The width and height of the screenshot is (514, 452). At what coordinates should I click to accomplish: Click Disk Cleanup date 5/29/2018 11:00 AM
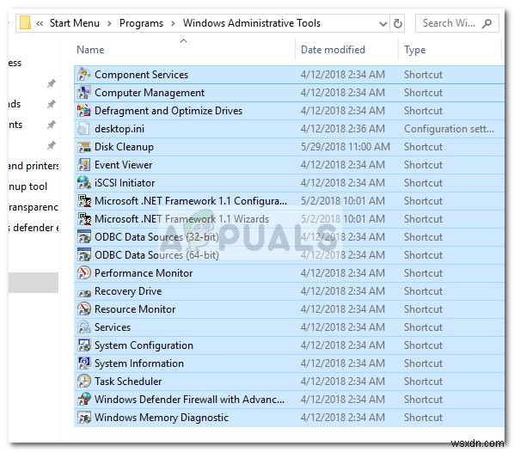(346, 147)
